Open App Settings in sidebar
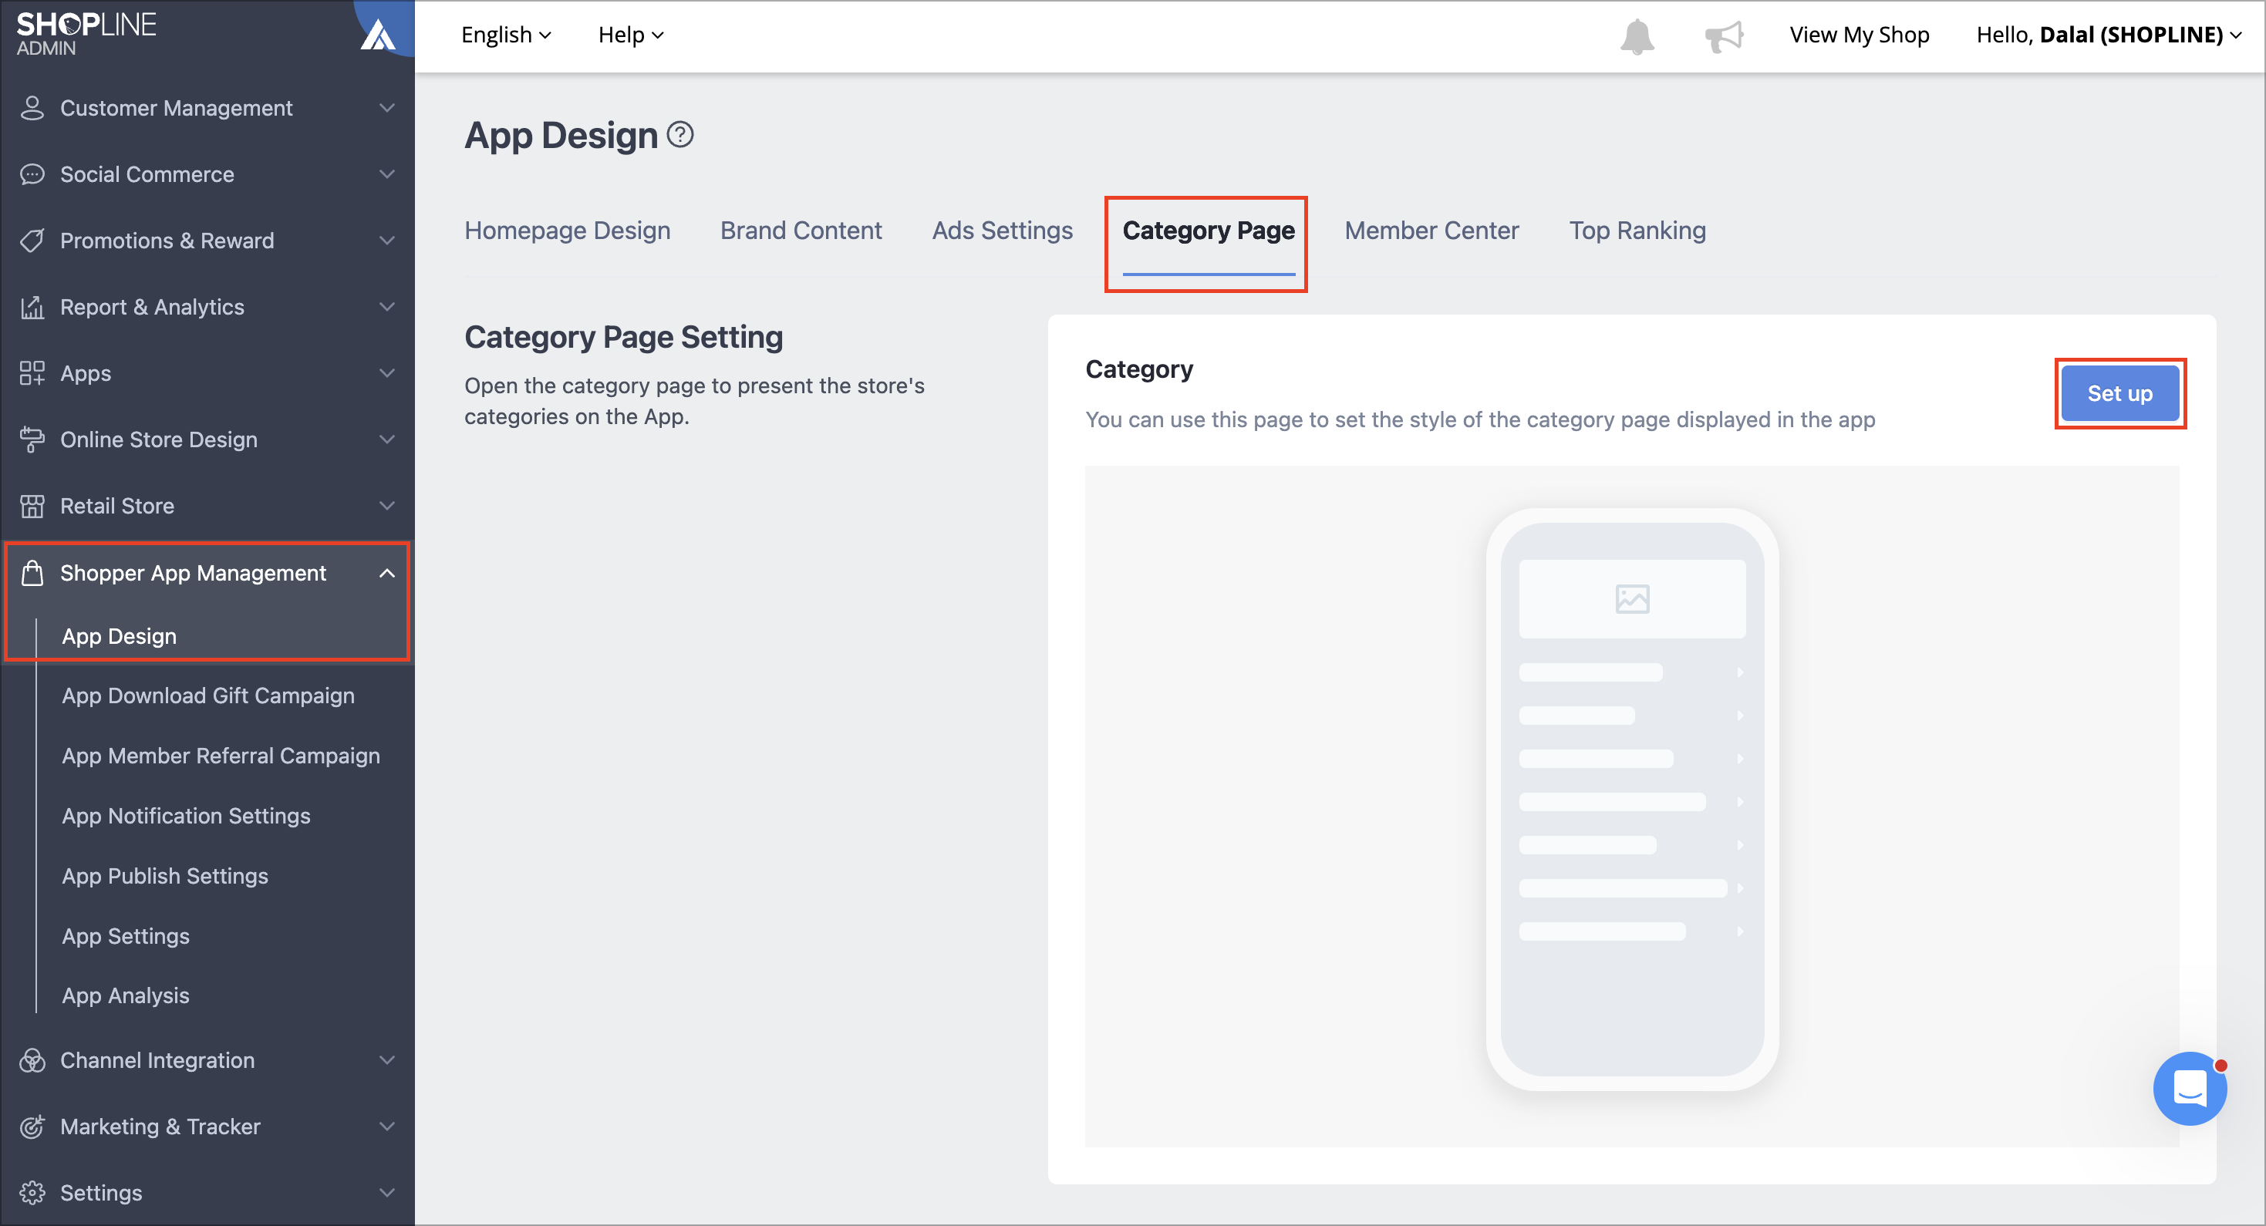The width and height of the screenshot is (2266, 1226). (126, 936)
